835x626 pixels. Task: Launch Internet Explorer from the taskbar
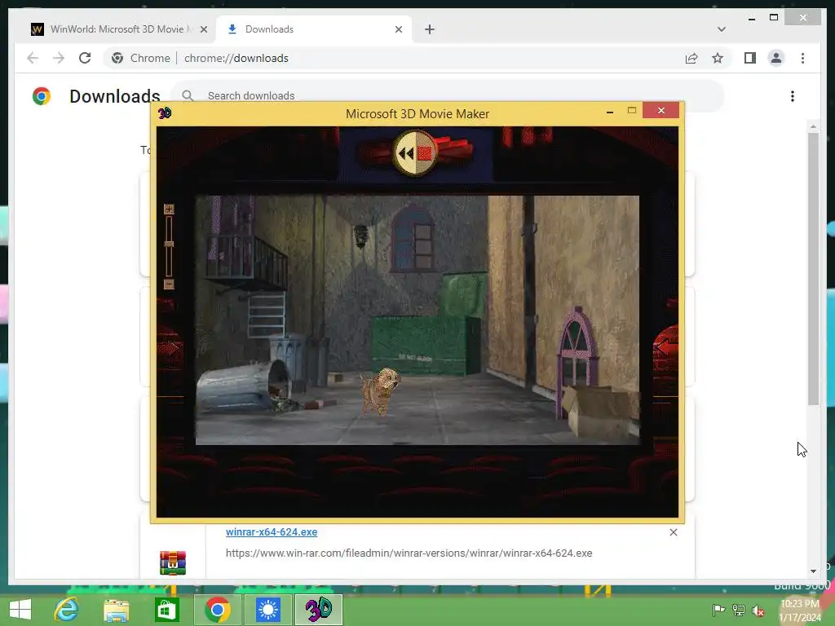[67, 609]
